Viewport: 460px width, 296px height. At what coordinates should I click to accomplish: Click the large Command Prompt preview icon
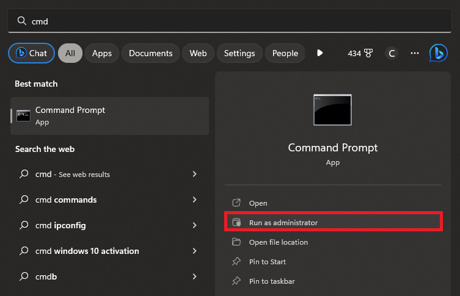[x=332, y=110]
